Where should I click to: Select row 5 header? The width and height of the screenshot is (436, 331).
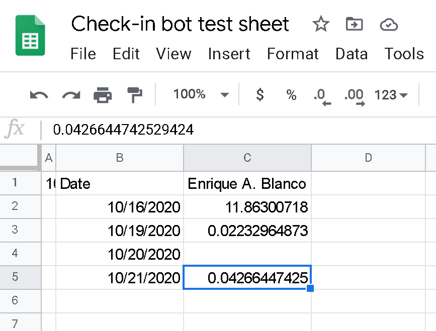(x=20, y=277)
